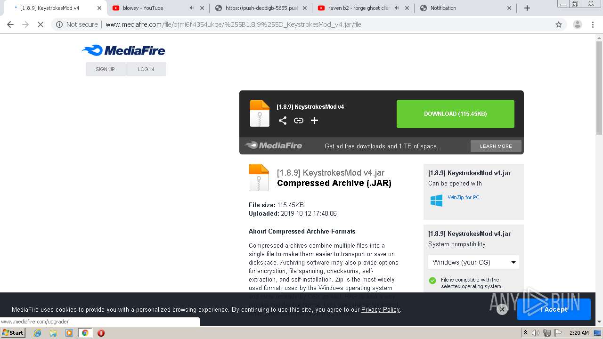
Task: Click the taskbar clock showing 2:20 AM
Action: (579, 333)
